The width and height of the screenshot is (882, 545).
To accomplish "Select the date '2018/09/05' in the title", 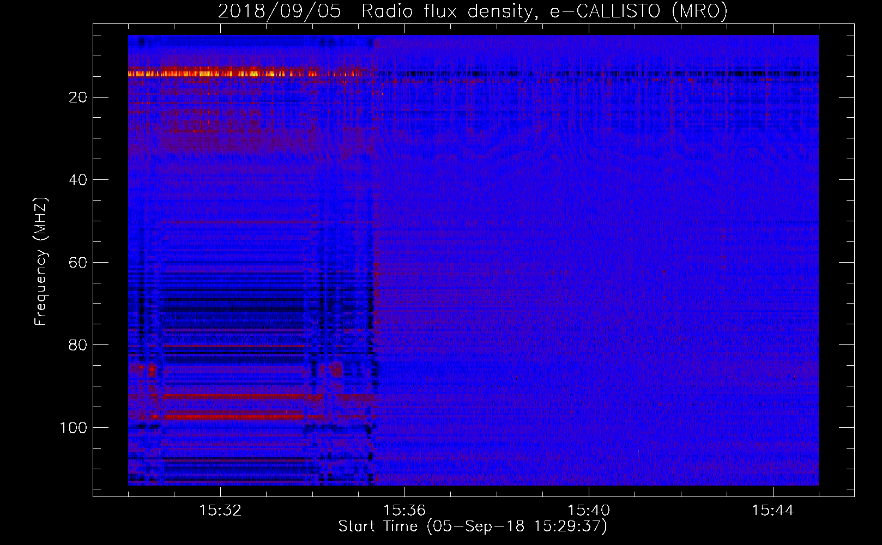I will (x=280, y=11).
